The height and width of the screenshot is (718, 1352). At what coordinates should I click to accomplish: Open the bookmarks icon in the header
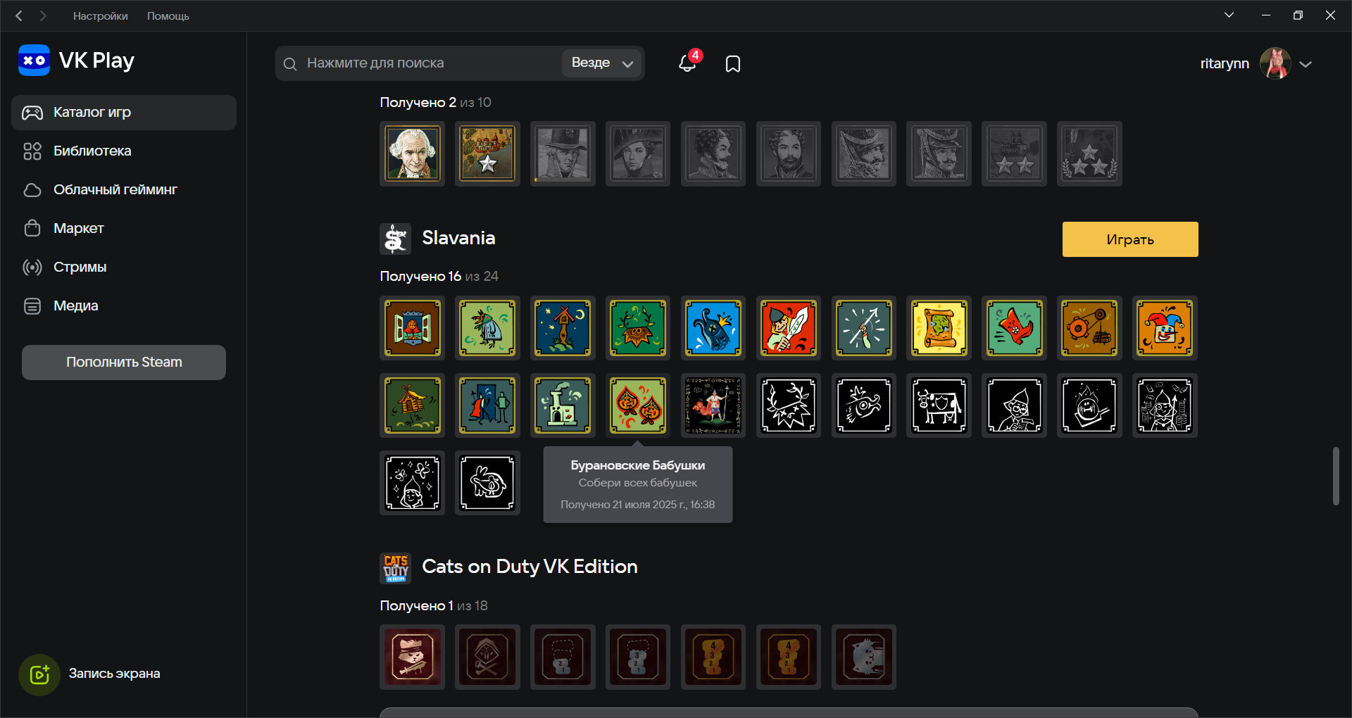[733, 64]
